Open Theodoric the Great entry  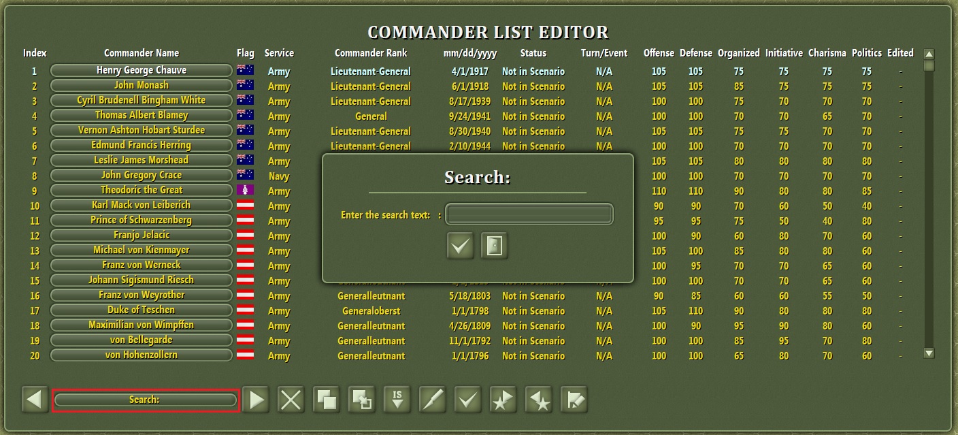click(x=142, y=190)
